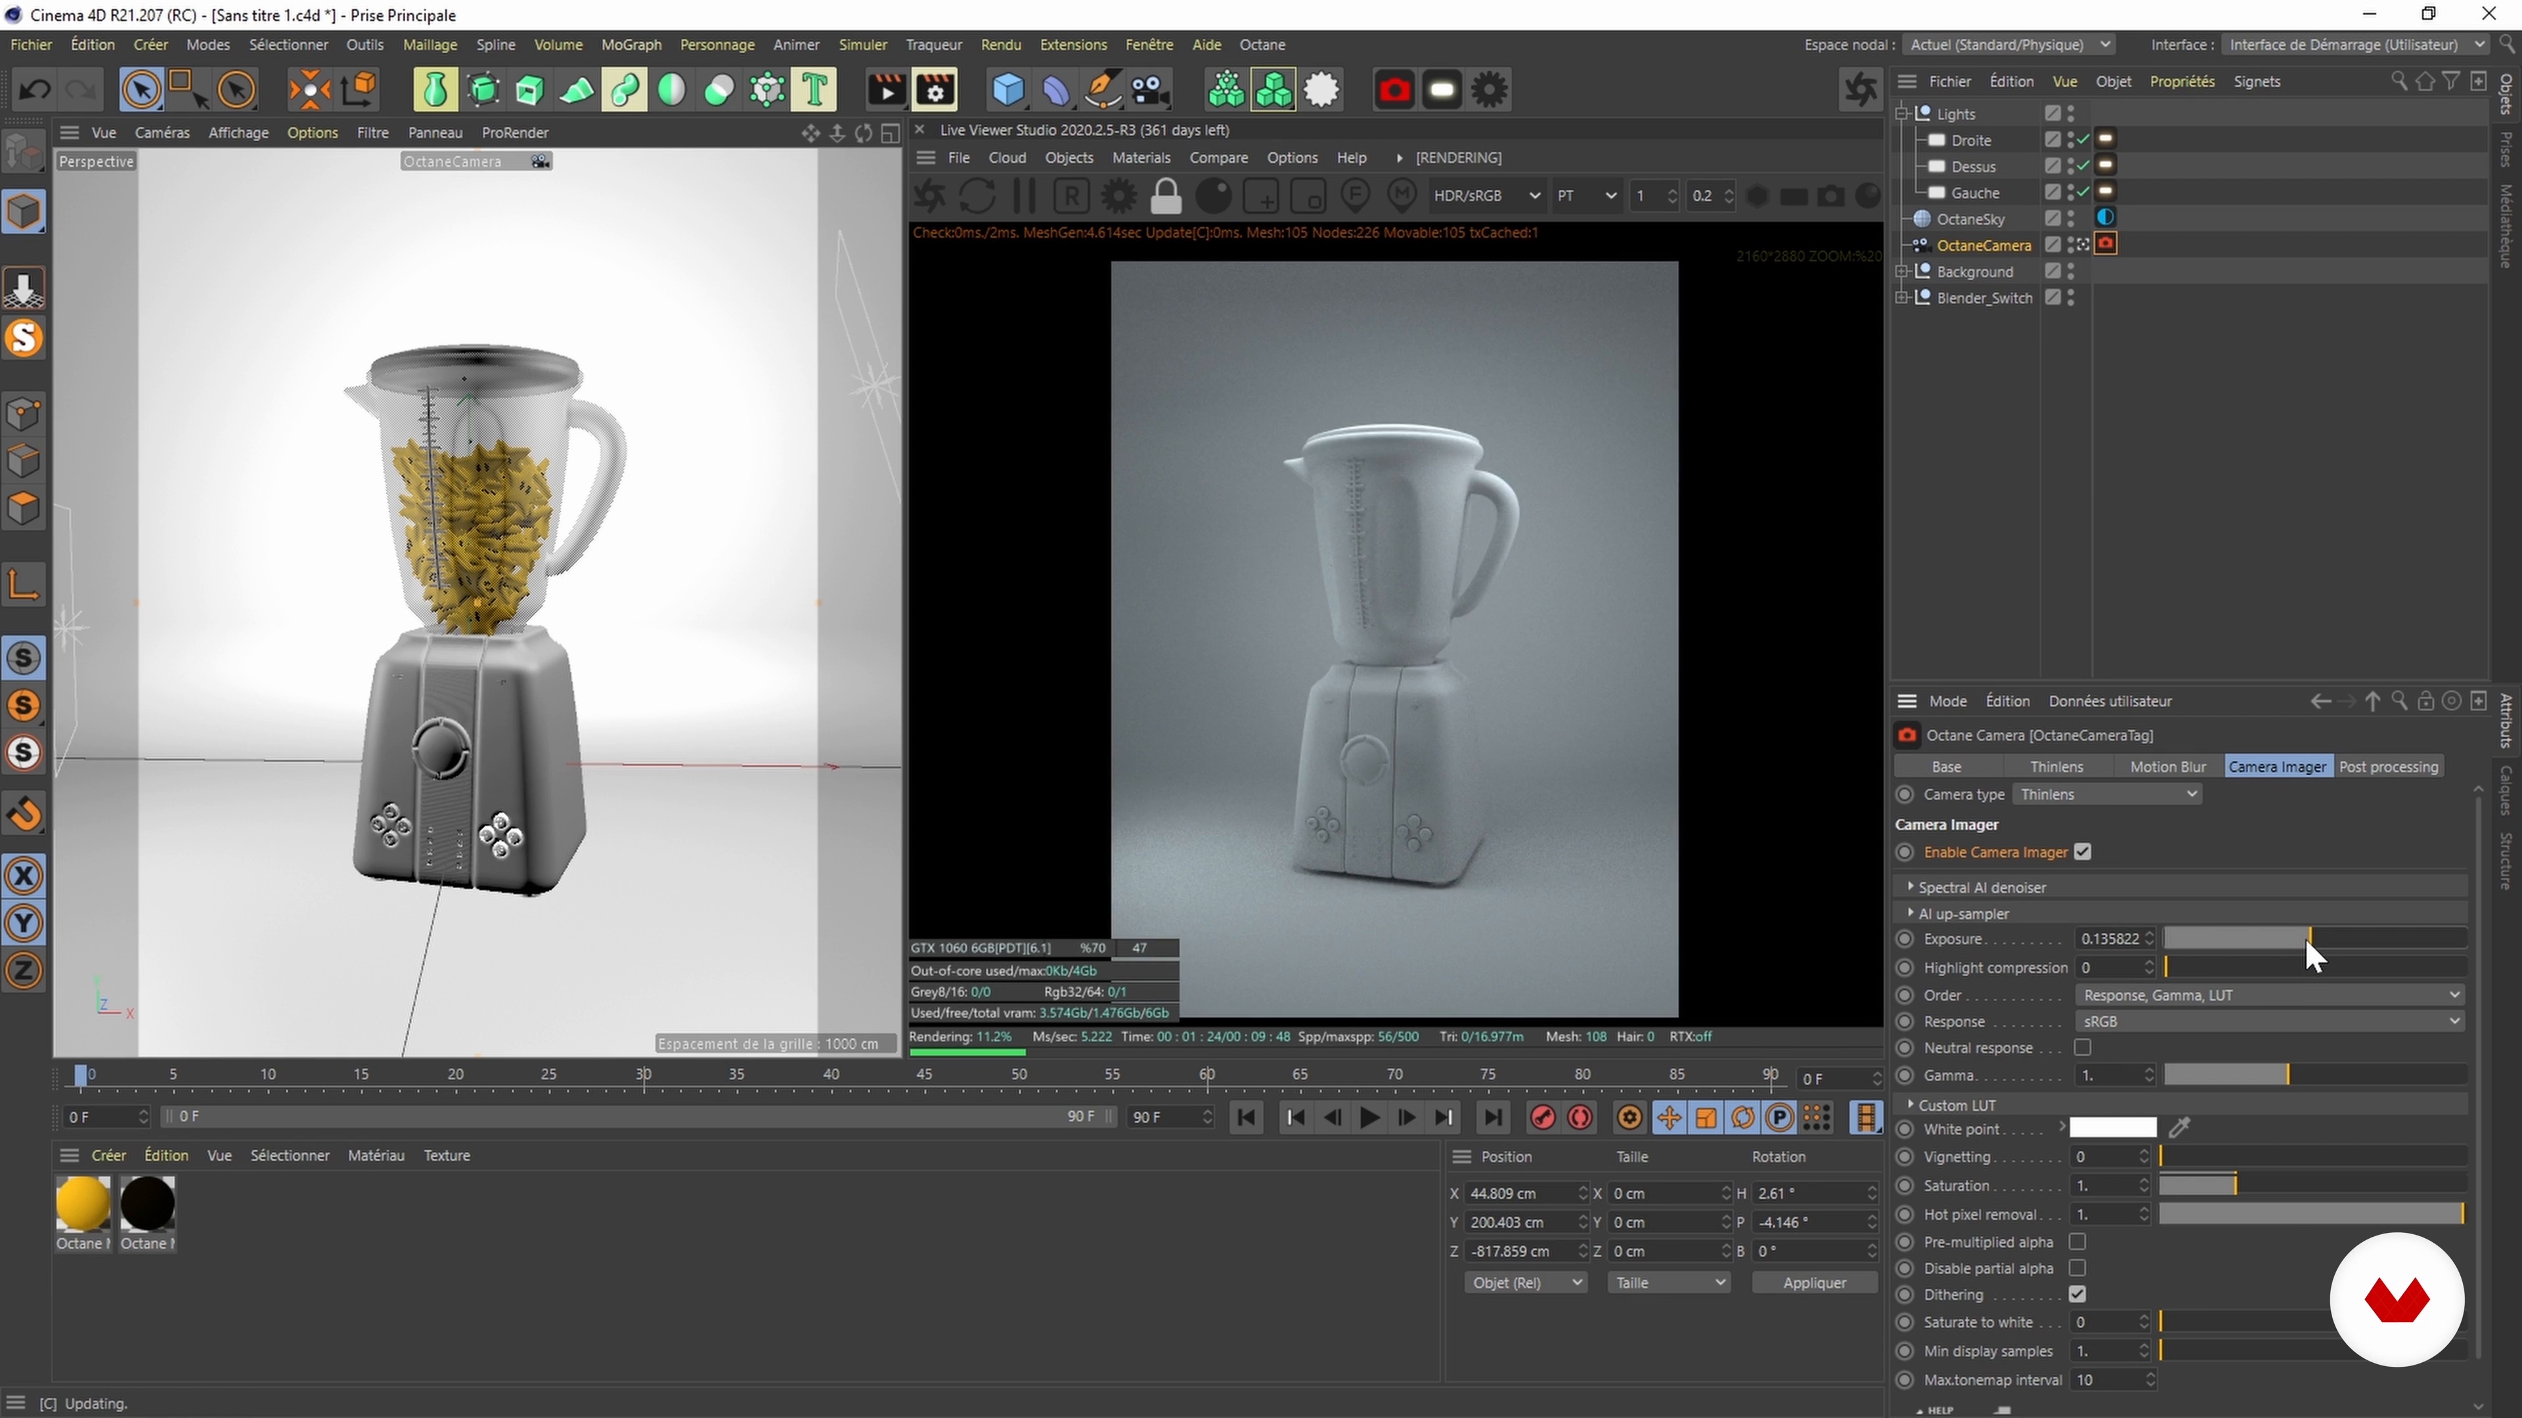Image resolution: width=2522 pixels, height=1418 pixels.
Task: Enable Z axis lock icon
Action: [24, 971]
